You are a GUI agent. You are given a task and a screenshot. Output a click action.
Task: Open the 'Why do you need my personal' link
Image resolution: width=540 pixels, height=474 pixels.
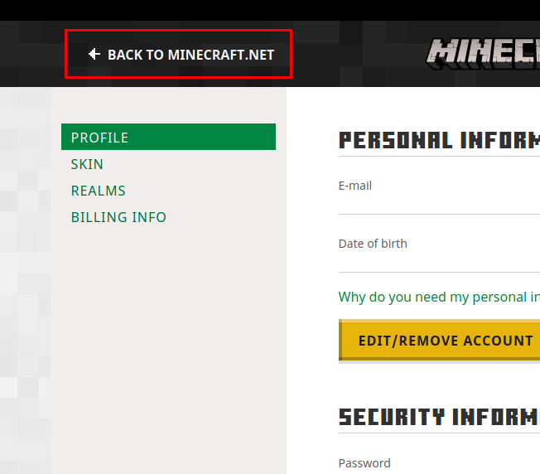click(x=439, y=297)
